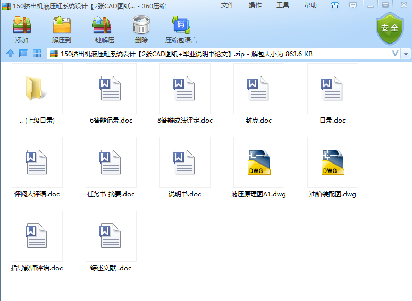Click the 压缩包语言 archive language icon

point(181,25)
